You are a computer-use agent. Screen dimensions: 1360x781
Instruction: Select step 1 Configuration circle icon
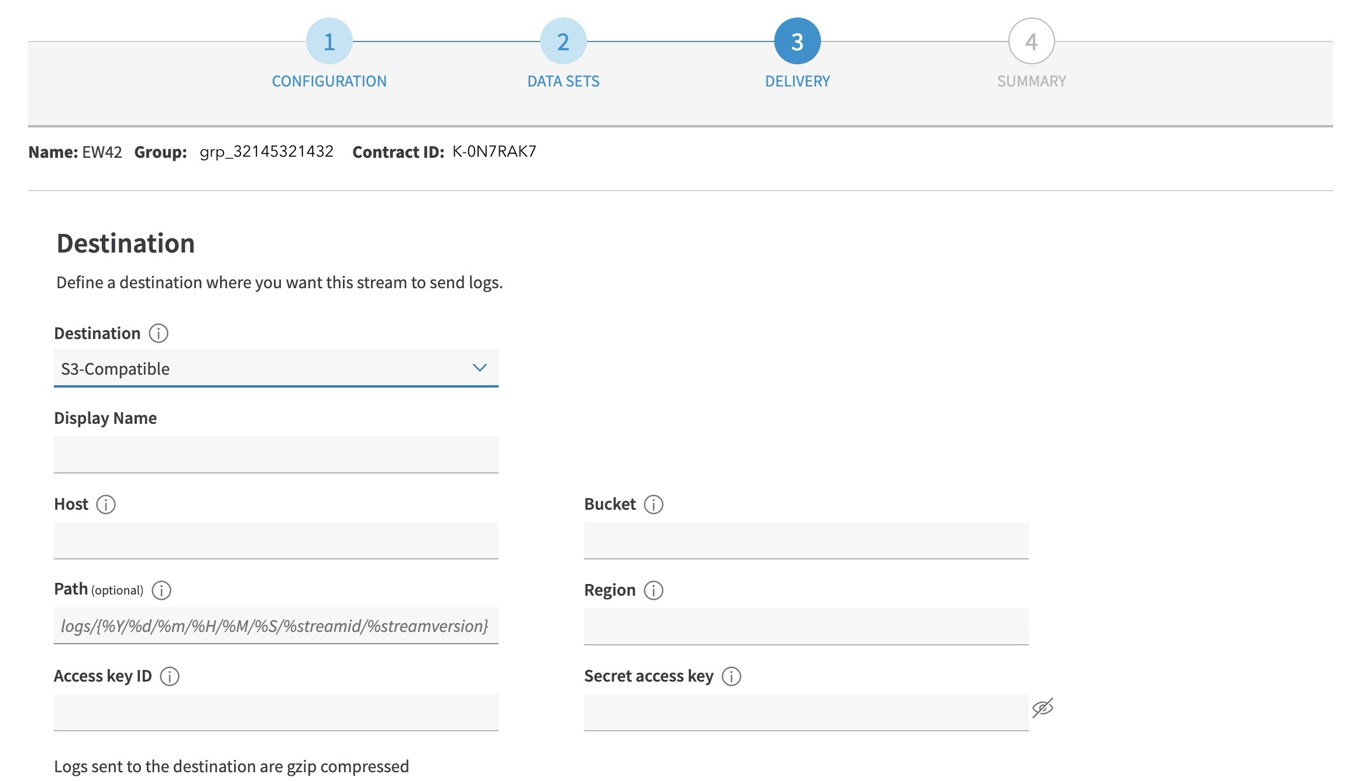click(329, 41)
